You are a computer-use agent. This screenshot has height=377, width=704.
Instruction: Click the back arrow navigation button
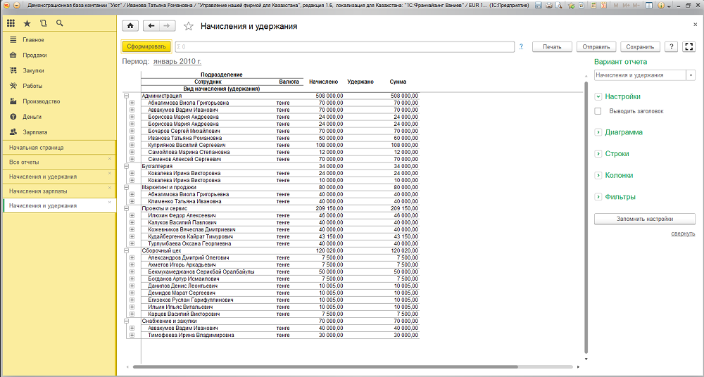pos(151,26)
